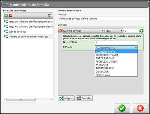
Task: Collapse the IdPuerta combo box
Action: tap(116, 47)
